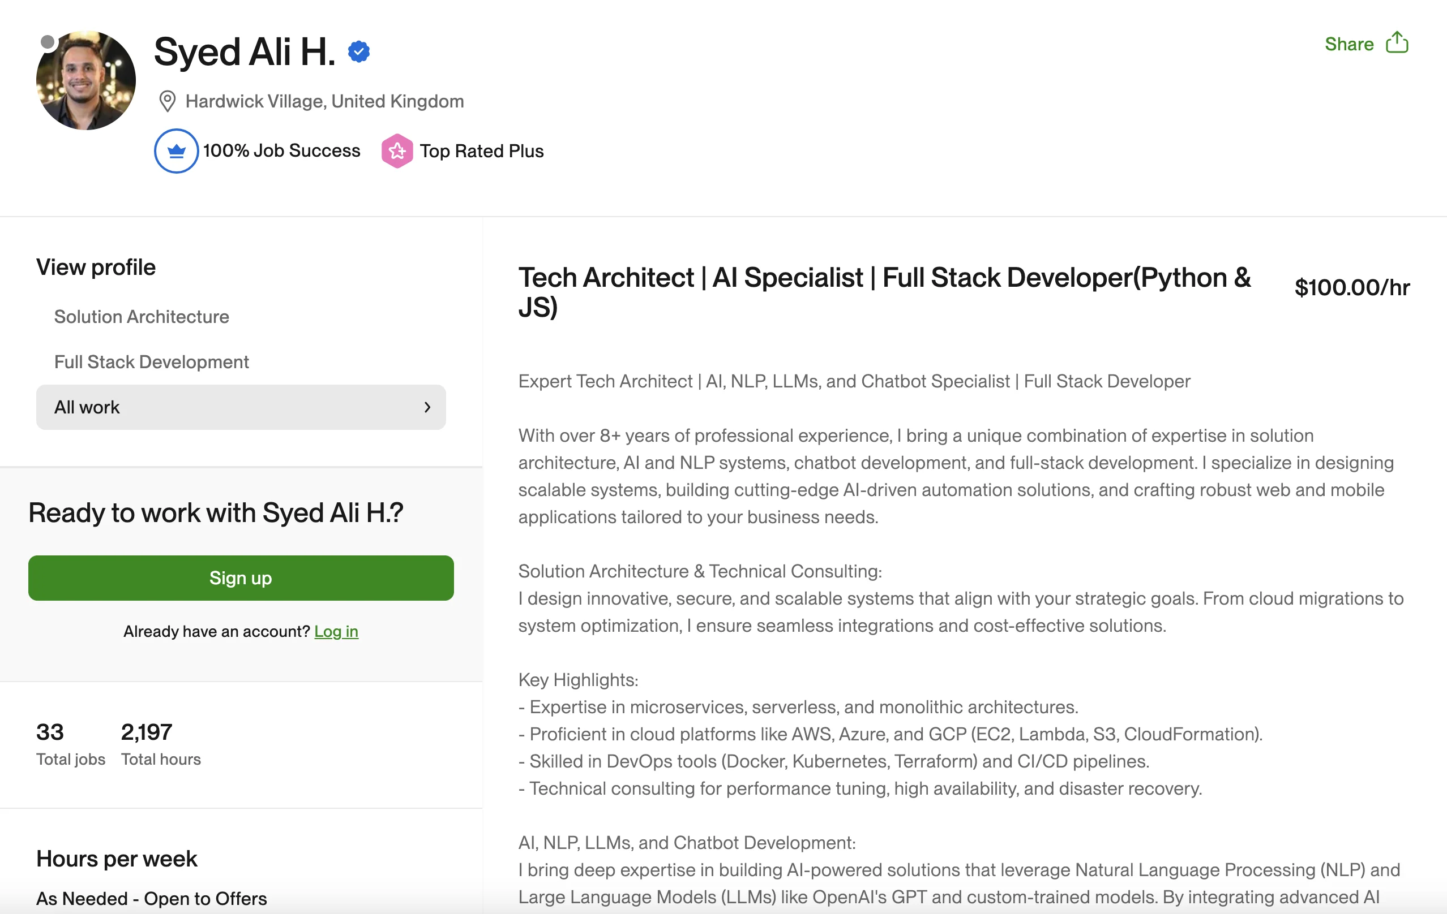Viewport: 1447px width, 914px height.
Task: Click the 100% Job Success label
Action: 281,150
